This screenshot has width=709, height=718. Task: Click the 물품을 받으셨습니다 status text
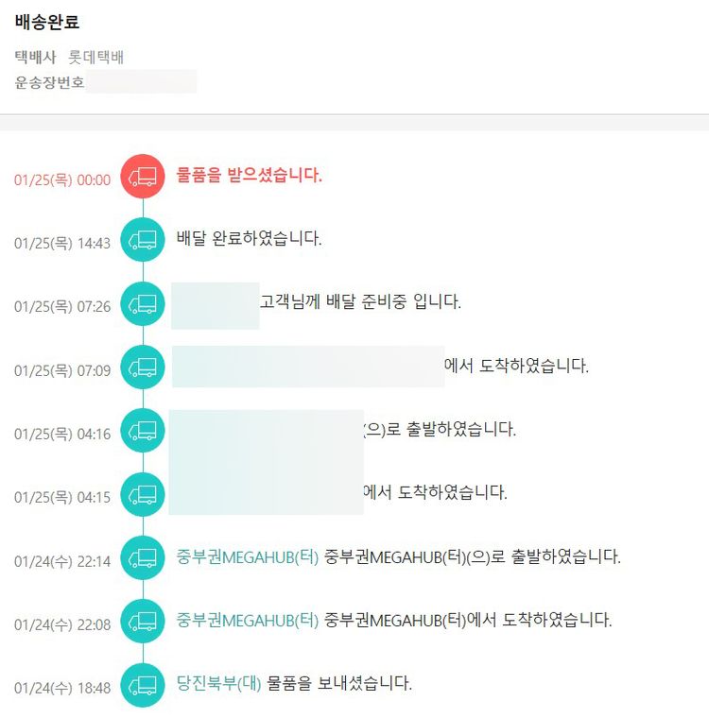tap(250, 176)
